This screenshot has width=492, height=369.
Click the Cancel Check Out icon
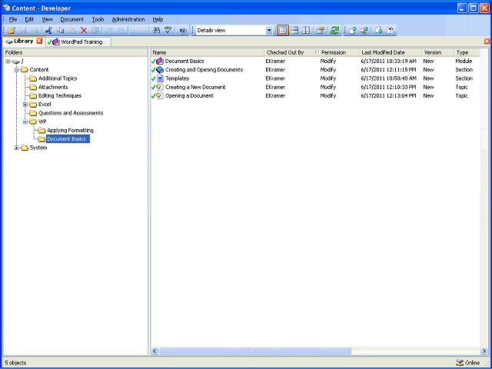[x=391, y=31]
